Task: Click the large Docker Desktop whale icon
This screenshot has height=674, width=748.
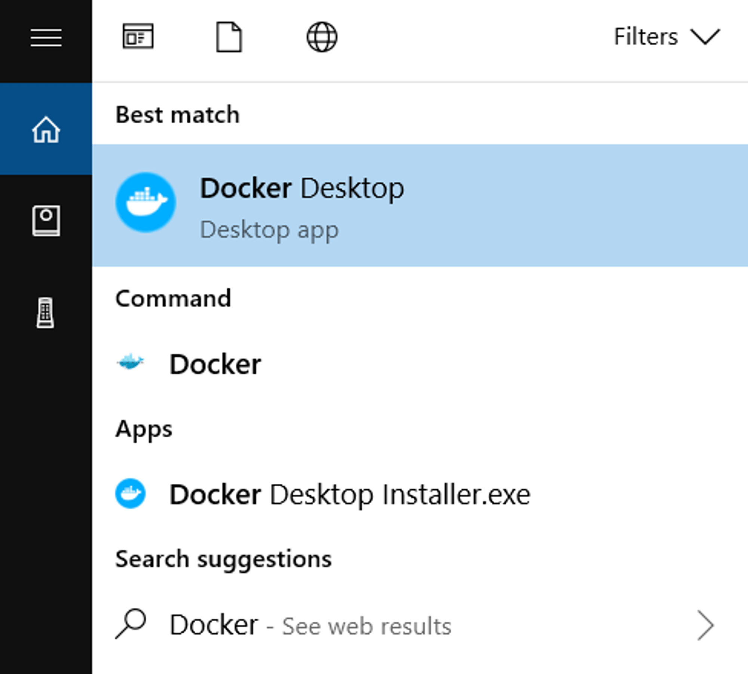Action: pos(145,202)
